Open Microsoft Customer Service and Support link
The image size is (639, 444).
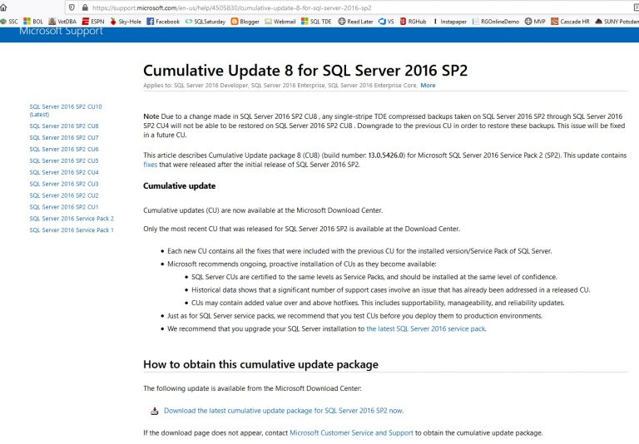click(x=349, y=433)
